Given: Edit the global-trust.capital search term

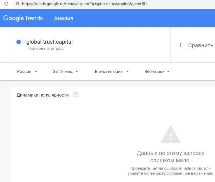Looking at the screenshot, I should pyautogui.click(x=49, y=42).
